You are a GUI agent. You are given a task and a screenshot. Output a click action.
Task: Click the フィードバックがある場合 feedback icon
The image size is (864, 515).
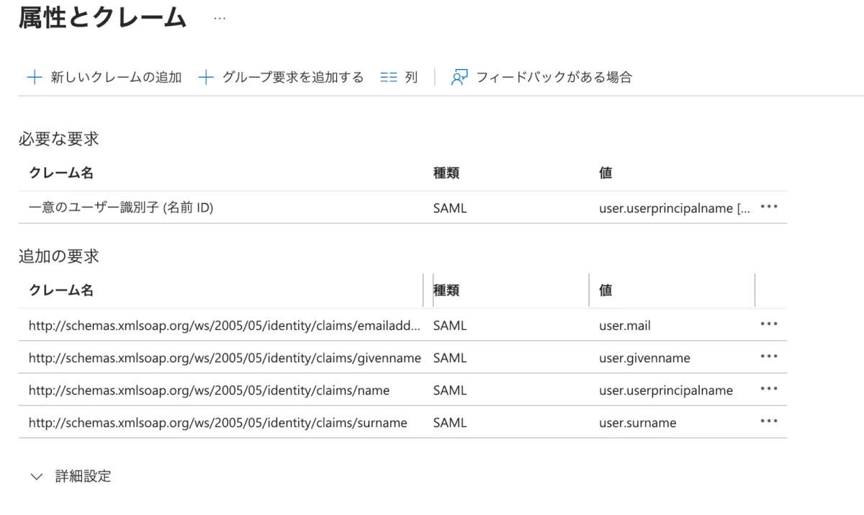point(459,77)
